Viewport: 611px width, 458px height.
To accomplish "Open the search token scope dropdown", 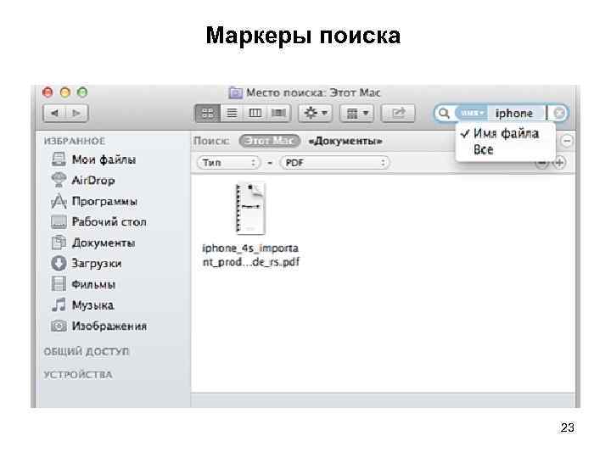I will pyautogui.click(x=471, y=113).
